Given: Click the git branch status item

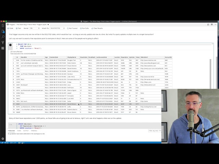Looking at the screenshot, I should 7,143.
